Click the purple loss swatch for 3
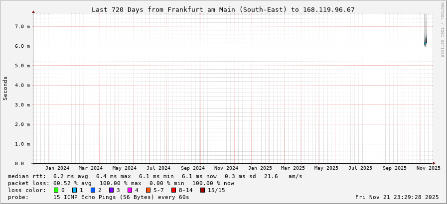447x204 pixels. (x=111, y=190)
